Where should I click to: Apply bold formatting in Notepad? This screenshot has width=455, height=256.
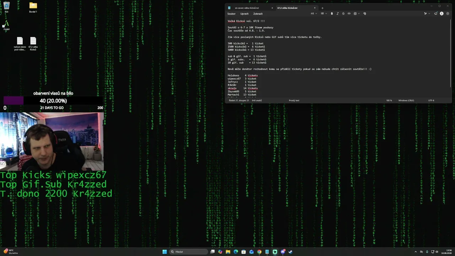pyautogui.click(x=332, y=14)
